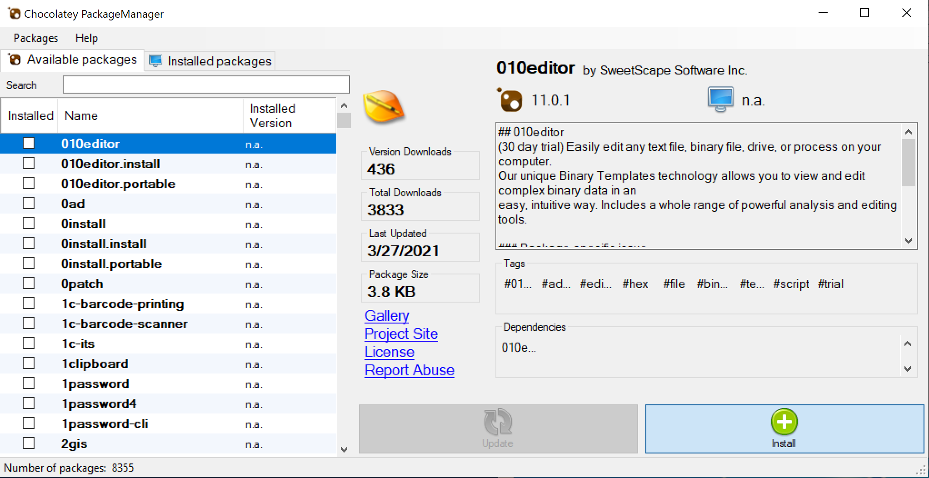Open the Gallery link
Viewport: 929px width, 478px height.
pos(387,315)
